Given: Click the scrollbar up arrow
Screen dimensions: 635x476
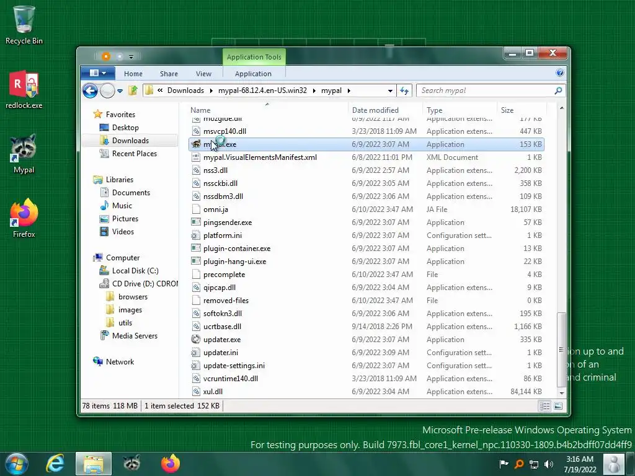Looking at the screenshot, I should click(x=561, y=108).
